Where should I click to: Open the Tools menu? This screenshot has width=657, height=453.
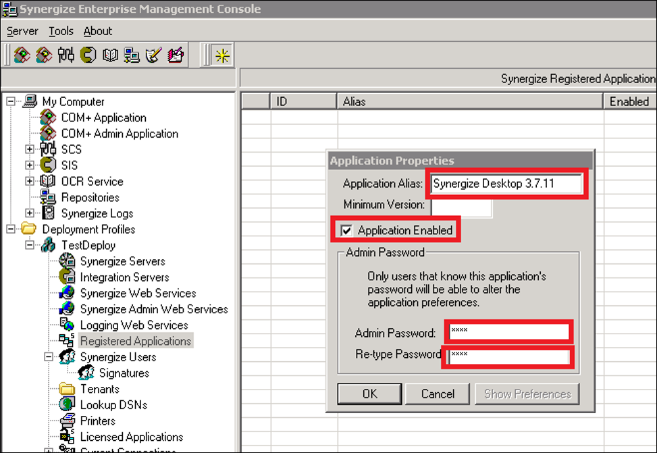(61, 31)
